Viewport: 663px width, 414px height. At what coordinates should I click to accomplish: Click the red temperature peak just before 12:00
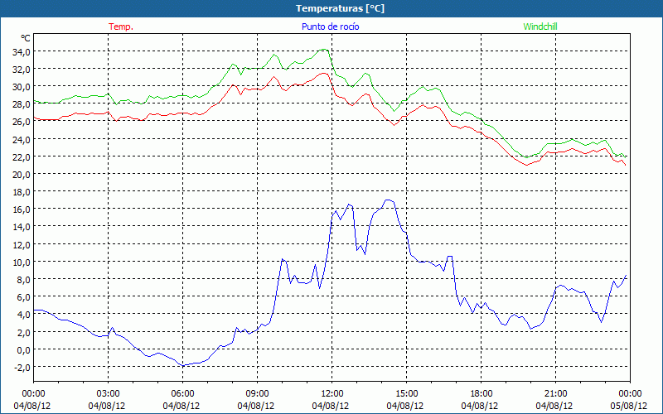point(324,74)
